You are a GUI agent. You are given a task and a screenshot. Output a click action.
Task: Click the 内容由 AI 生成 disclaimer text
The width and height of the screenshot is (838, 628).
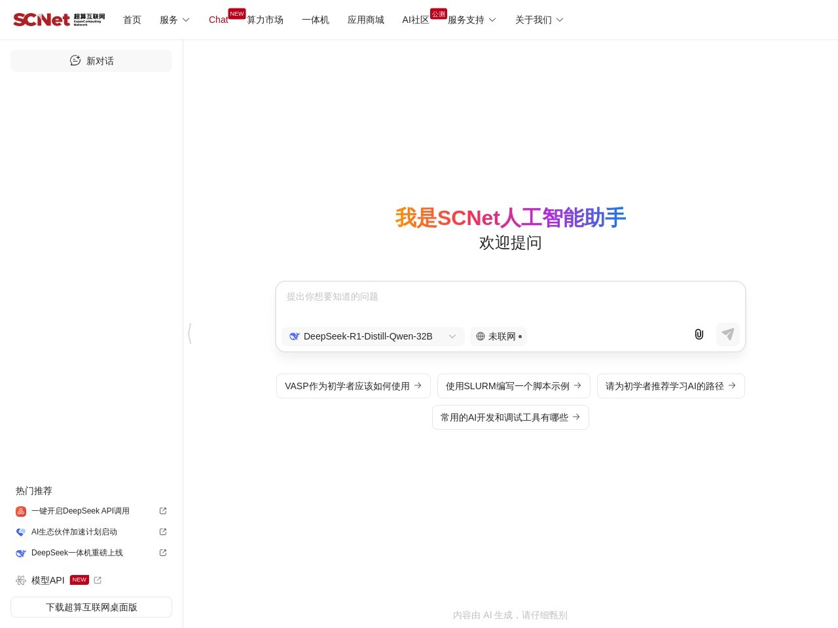coord(511,615)
